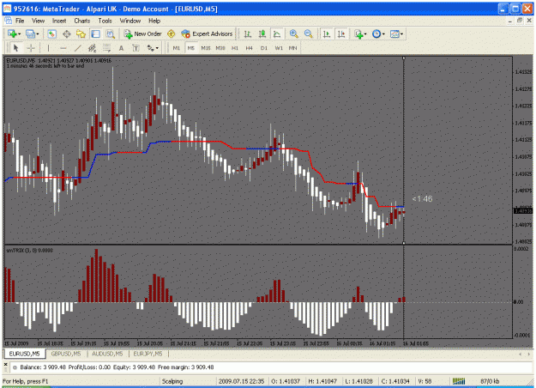
Task: Switch to H4 timeframe
Action: point(250,48)
